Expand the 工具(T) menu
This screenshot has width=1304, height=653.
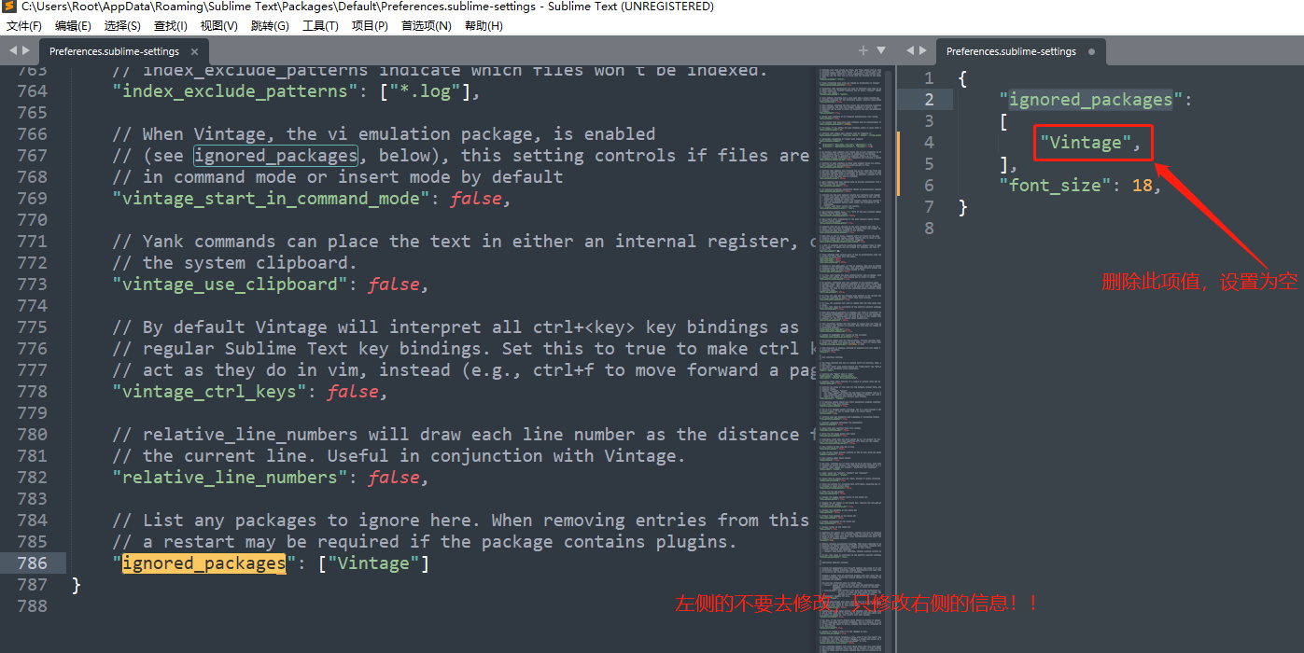(320, 25)
